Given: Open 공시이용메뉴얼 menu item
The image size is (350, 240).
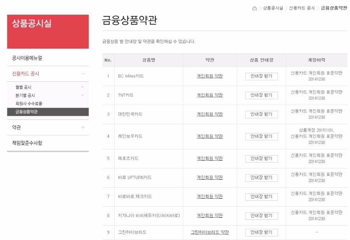Looking at the screenshot, I should click(27, 58).
